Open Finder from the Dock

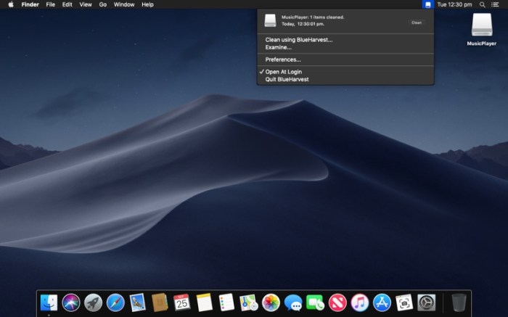(49, 302)
